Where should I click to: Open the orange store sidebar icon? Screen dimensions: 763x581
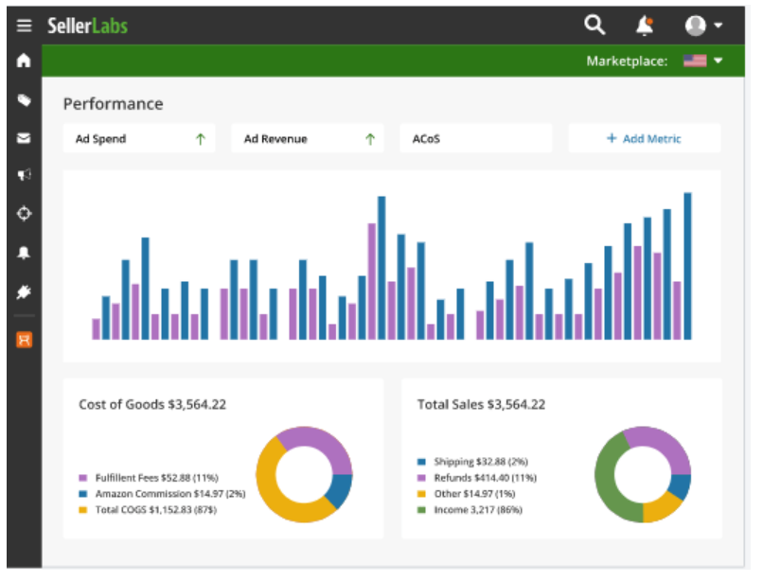coord(24,340)
